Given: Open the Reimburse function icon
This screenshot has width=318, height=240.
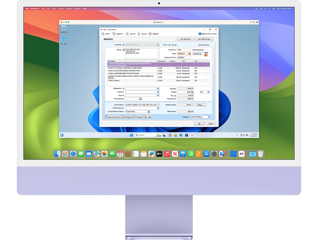Looking at the screenshot, I should click(x=123, y=117).
